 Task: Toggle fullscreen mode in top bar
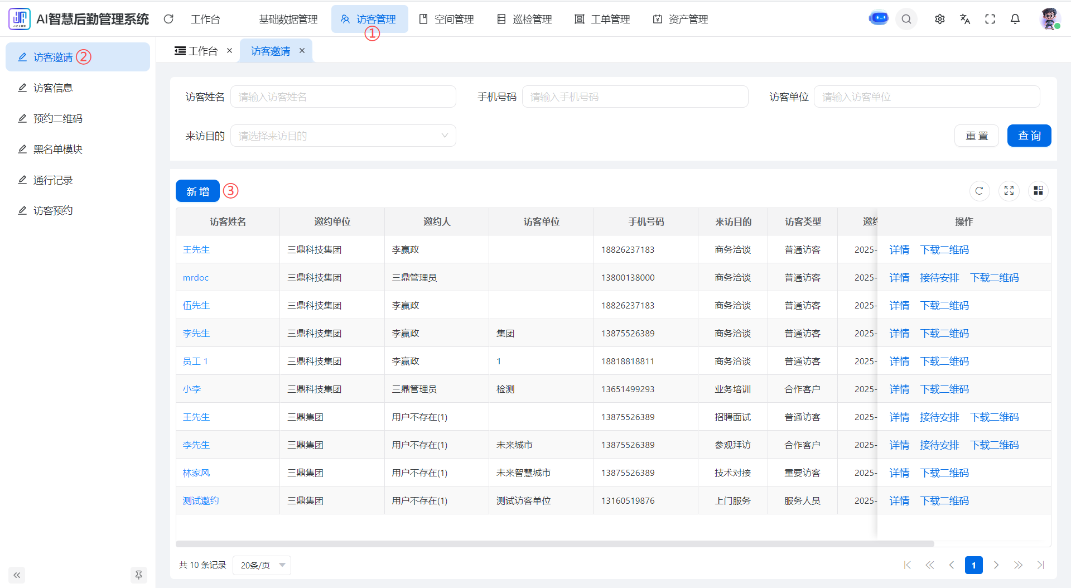pos(990,19)
